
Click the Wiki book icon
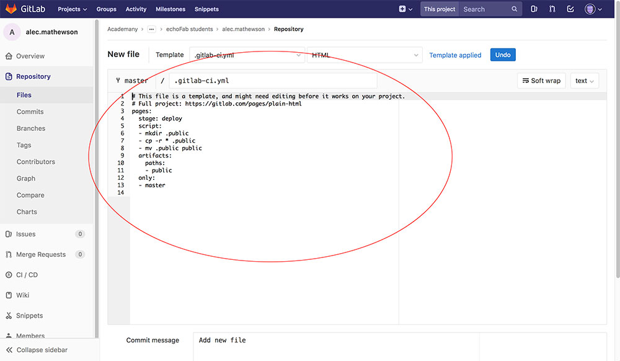pyautogui.click(x=9, y=295)
